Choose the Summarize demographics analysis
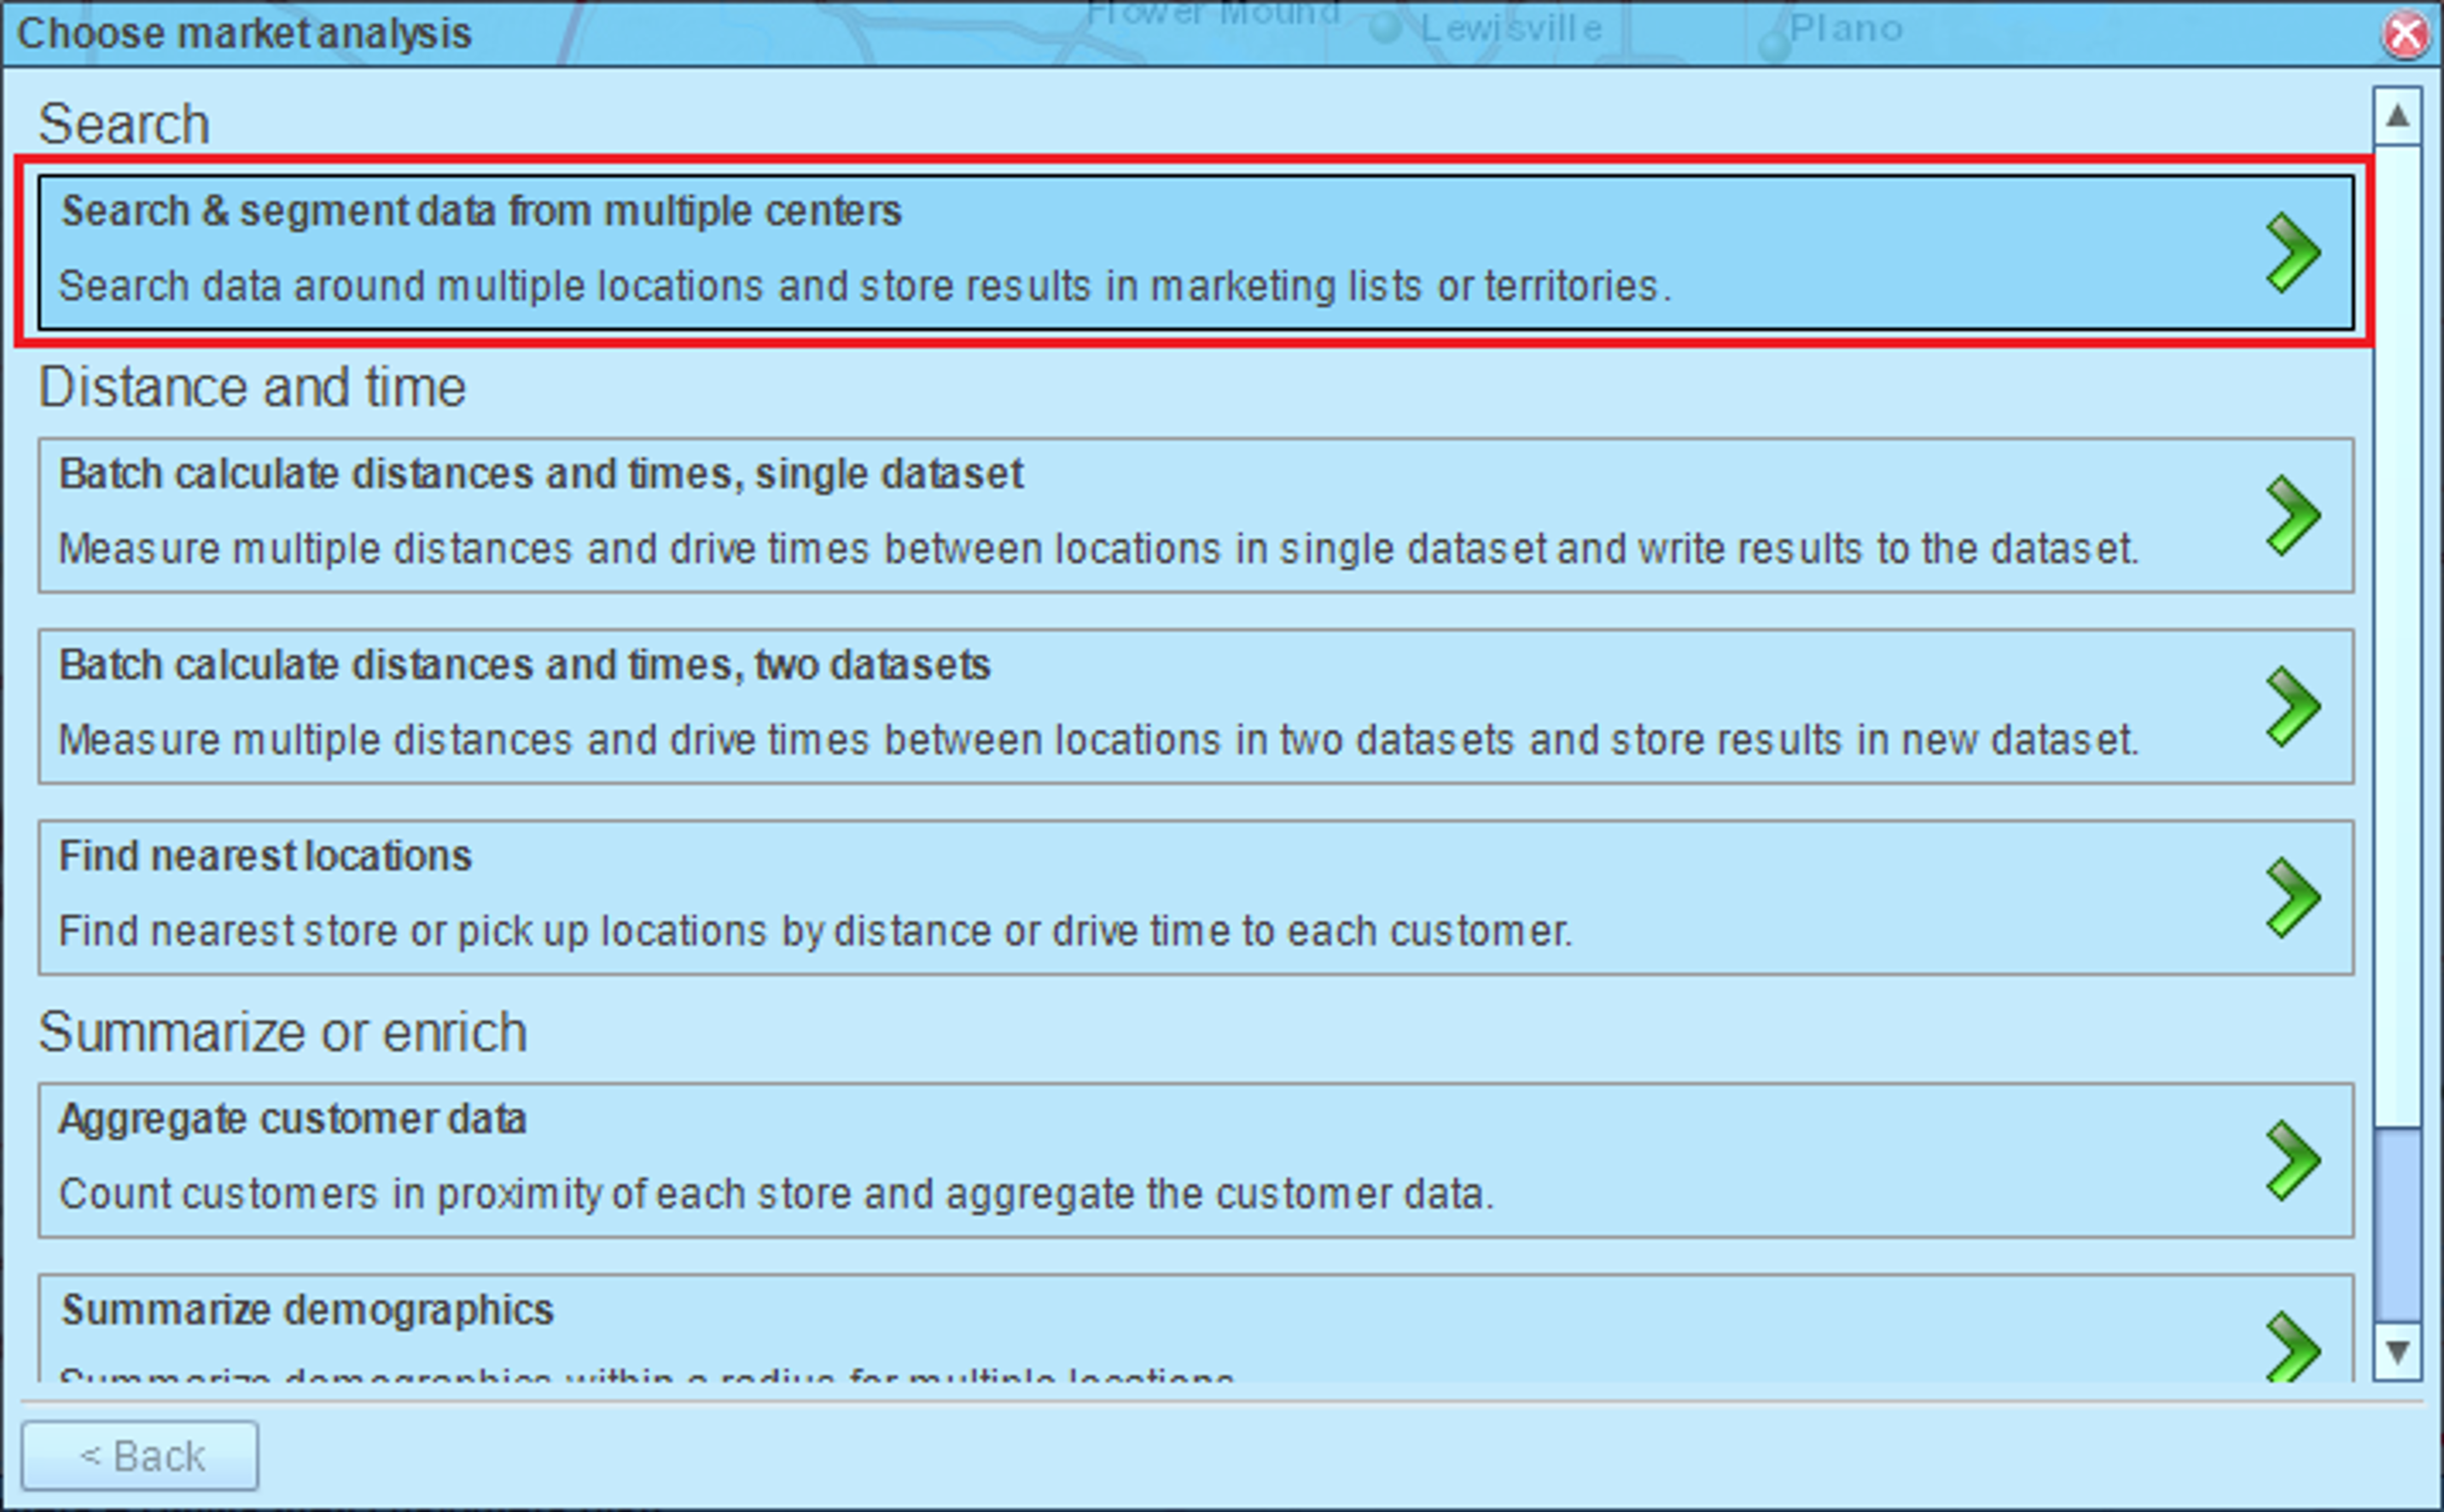2444x1512 pixels. (x=1196, y=1328)
